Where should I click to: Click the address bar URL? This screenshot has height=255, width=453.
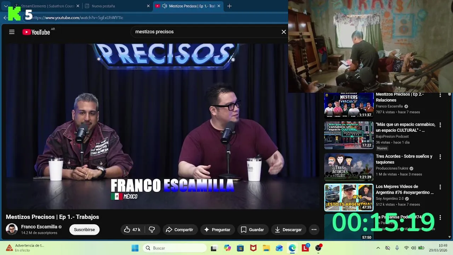point(77,18)
